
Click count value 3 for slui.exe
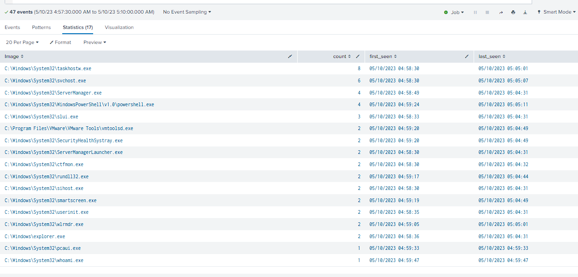tap(359, 117)
